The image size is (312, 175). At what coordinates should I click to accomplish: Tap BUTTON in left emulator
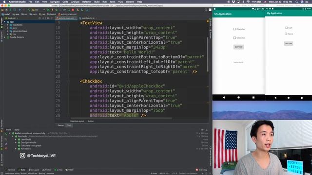(238, 47)
